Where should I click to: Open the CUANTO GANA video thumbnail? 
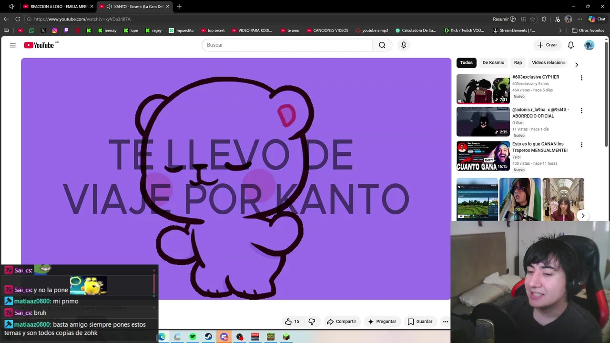(x=483, y=156)
